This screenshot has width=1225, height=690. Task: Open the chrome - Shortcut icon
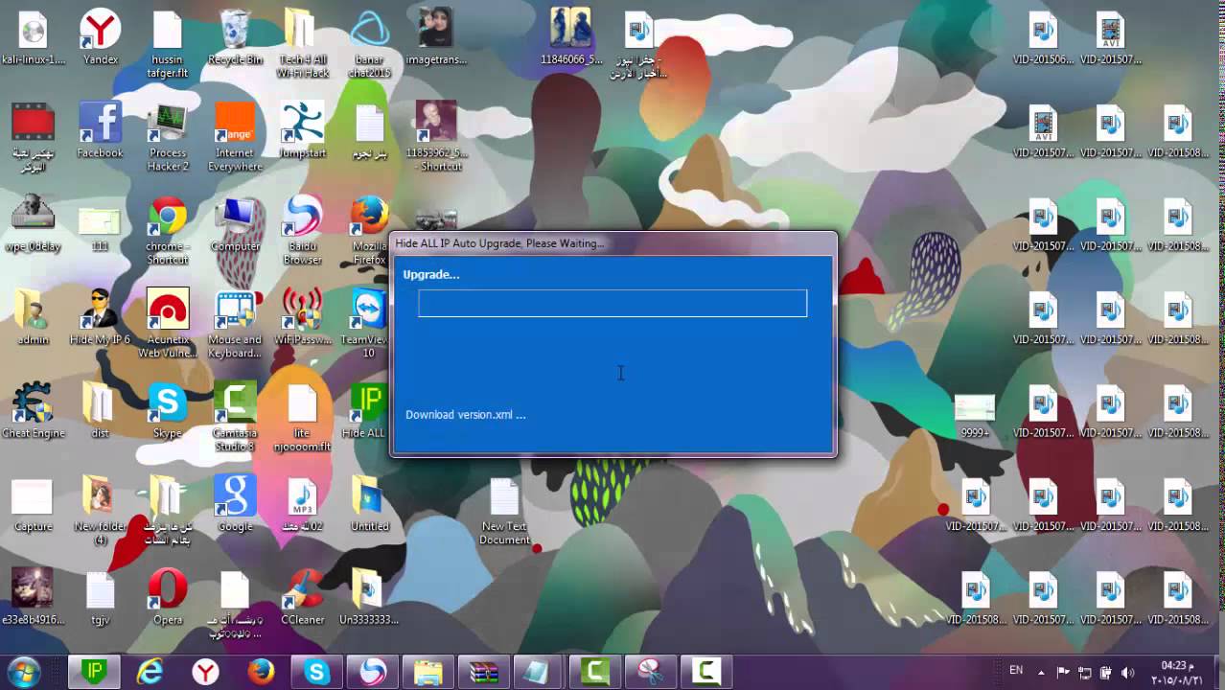point(168,230)
